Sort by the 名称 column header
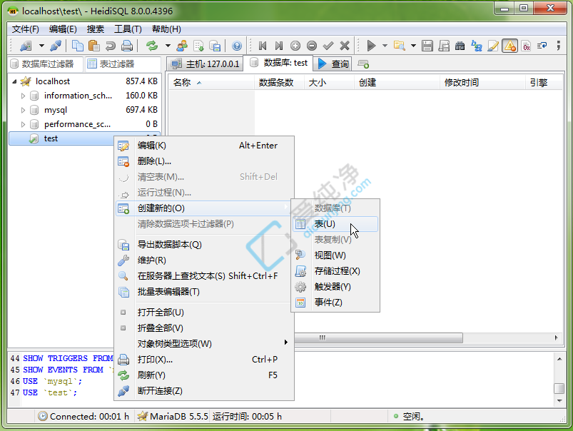 tap(212, 83)
